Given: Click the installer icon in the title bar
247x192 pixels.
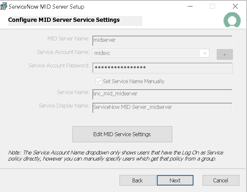Looking at the screenshot, I should point(4,6).
